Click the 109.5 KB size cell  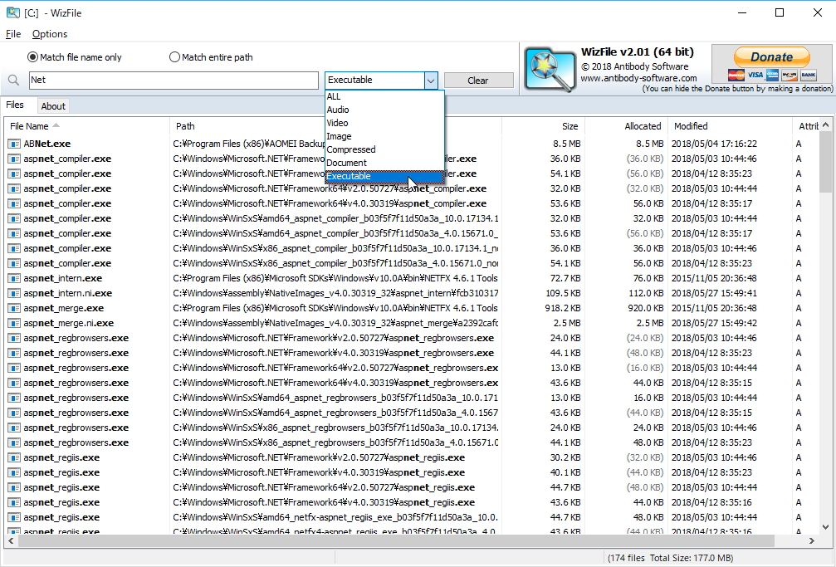(563, 293)
